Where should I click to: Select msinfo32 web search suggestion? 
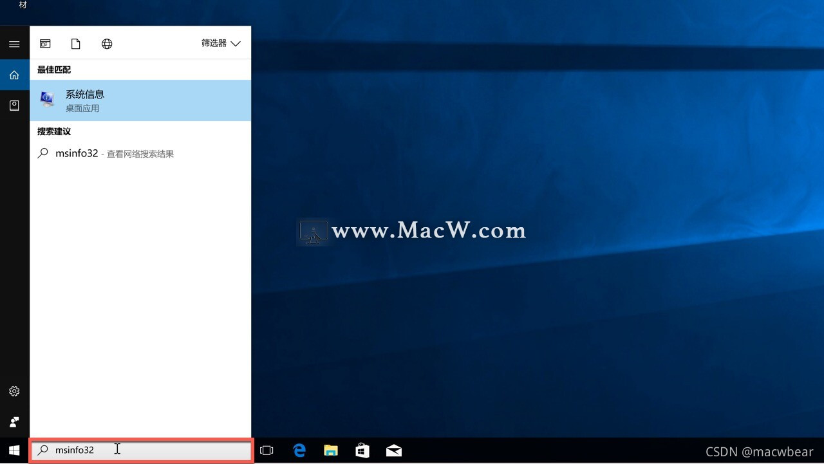(140, 154)
